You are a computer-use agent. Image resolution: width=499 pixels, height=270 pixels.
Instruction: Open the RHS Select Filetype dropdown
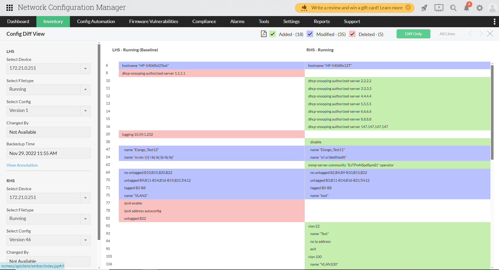tap(86, 219)
